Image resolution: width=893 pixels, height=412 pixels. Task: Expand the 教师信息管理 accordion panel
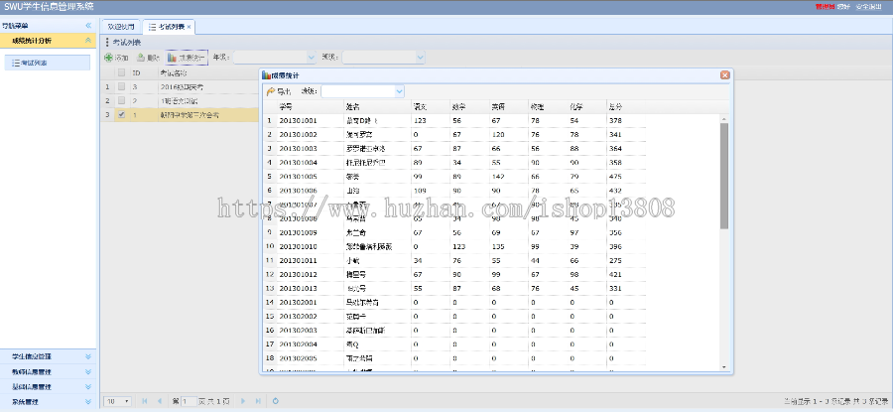(x=87, y=371)
